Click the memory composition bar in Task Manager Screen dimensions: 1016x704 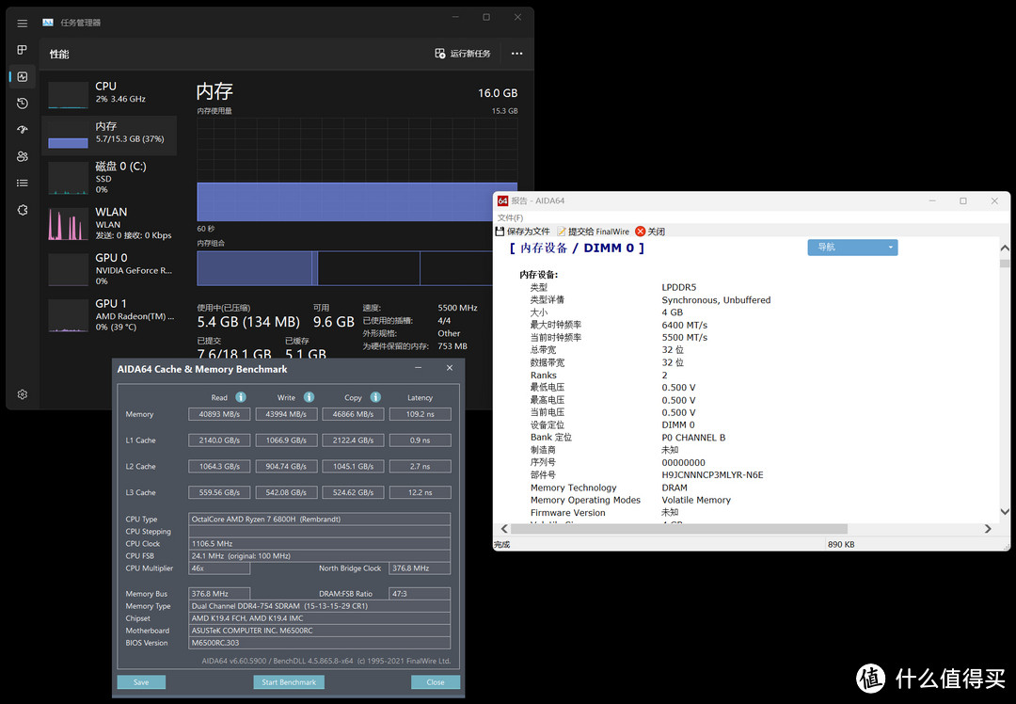[x=345, y=268]
